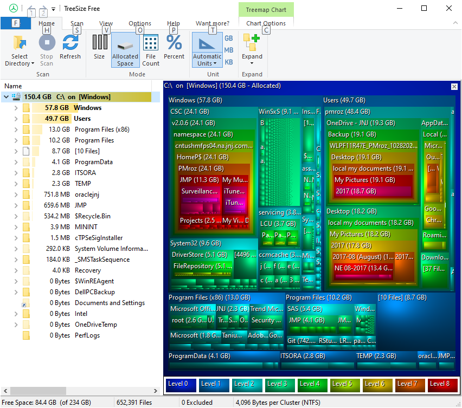462x408 pixels.
Task: Click Documents and Settings shortcut icon
Action: click(26, 303)
